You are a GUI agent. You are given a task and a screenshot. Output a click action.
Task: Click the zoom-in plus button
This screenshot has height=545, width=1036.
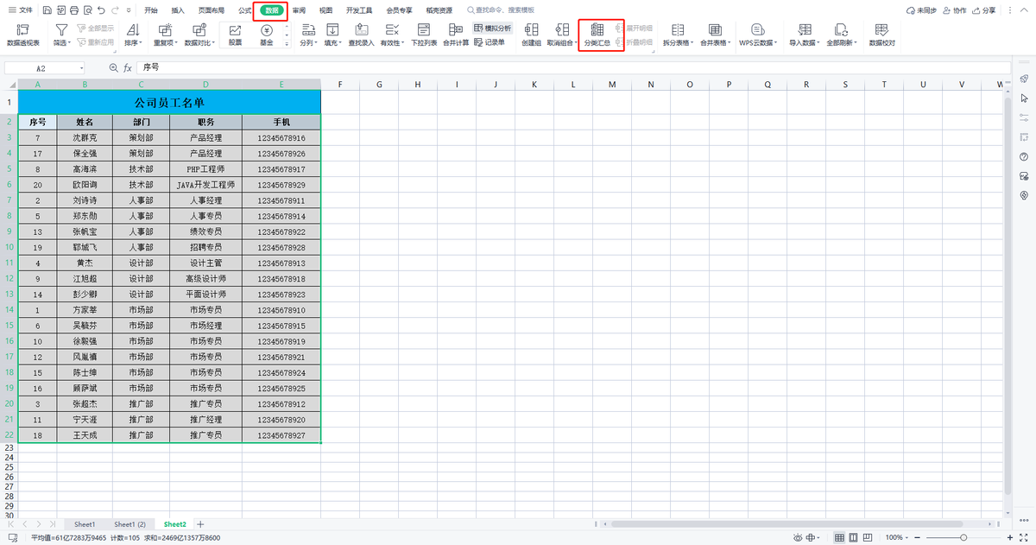(x=1011, y=537)
